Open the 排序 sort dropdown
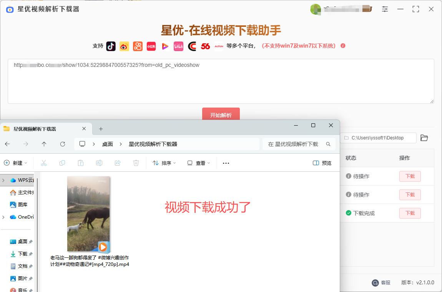This screenshot has height=292, width=442. tap(164, 163)
